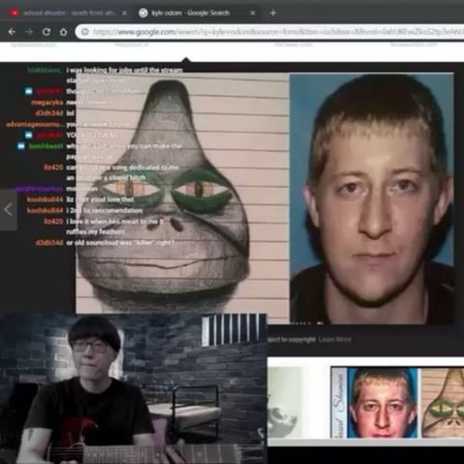Screen dimensions: 464x464
Task: Click the Google favicon on the second tab
Action: click(143, 12)
